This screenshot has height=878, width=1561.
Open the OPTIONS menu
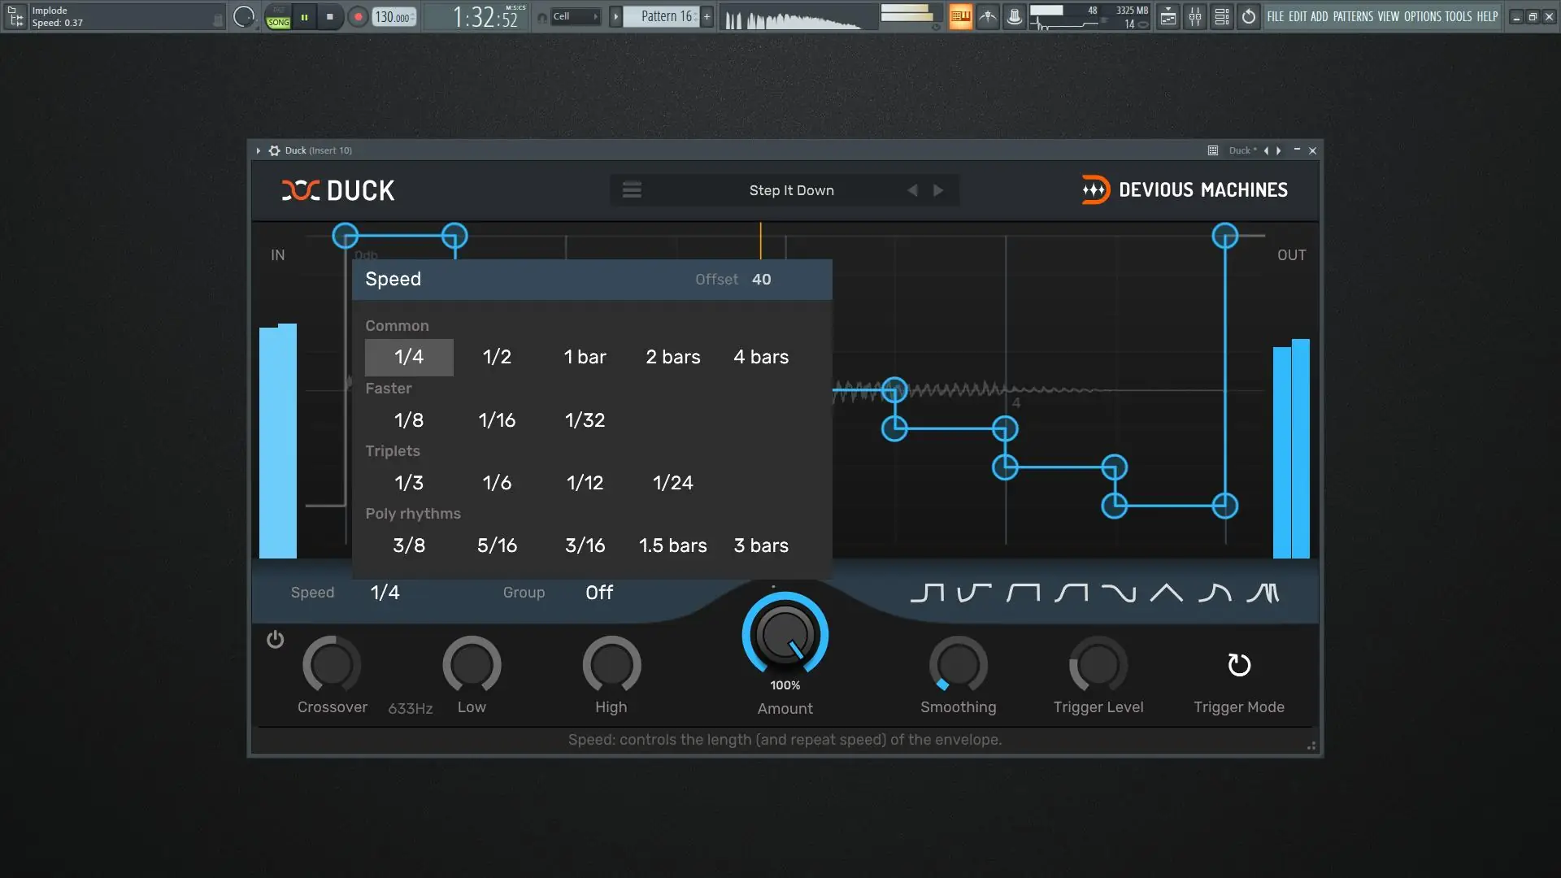(1422, 16)
